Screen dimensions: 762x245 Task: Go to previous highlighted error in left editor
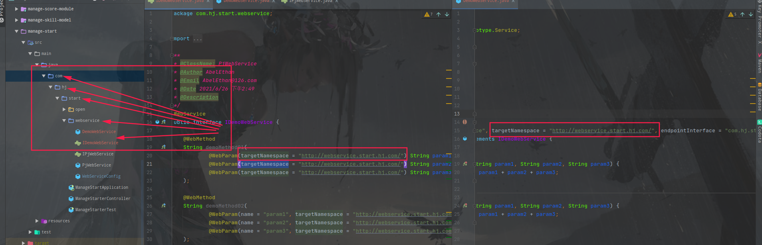point(439,14)
